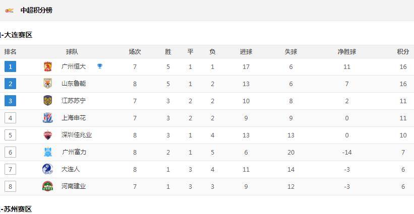Viewport: 414px width, 214px height.
Task: Click the 净胜球 column header
Action: [347, 52]
